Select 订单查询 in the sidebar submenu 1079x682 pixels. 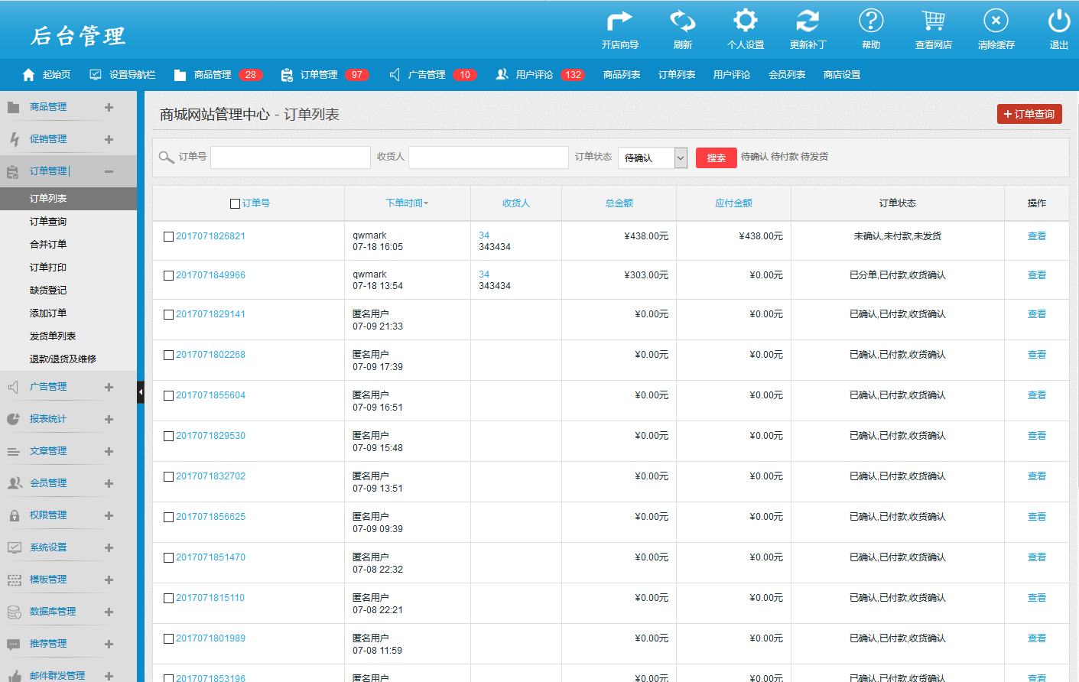point(48,222)
